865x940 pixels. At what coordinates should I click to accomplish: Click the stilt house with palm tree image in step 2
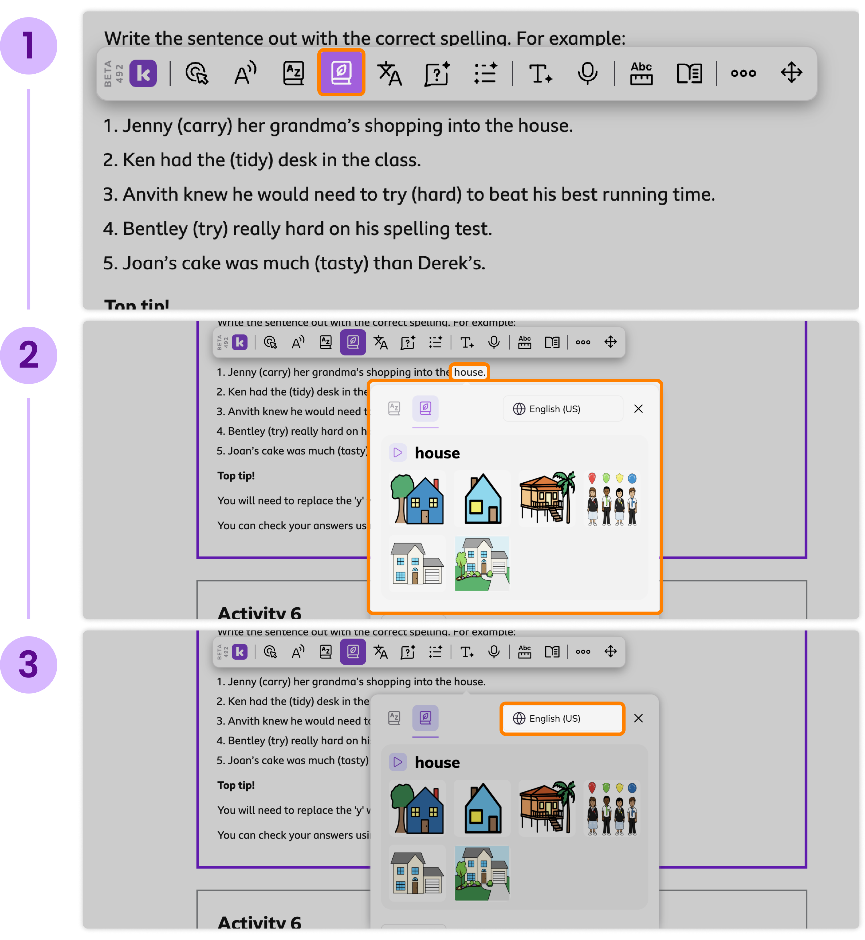click(547, 498)
